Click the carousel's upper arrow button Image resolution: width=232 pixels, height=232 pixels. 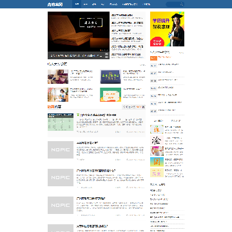tap(106, 54)
